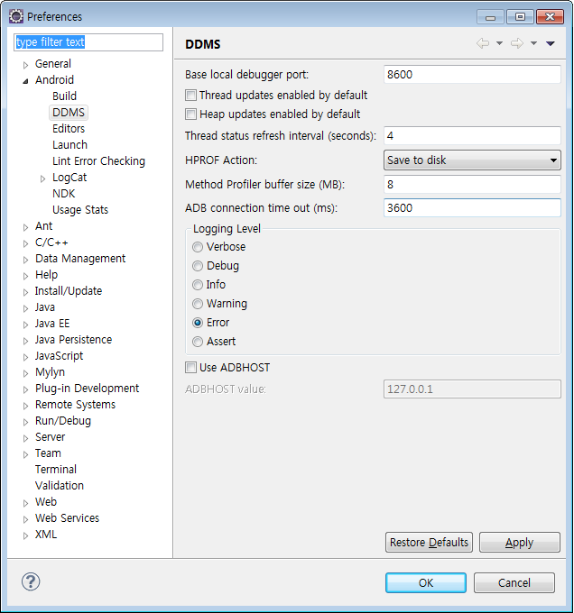Expand the General tree node
Screen dimensions: 574x613
tap(25, 65)
